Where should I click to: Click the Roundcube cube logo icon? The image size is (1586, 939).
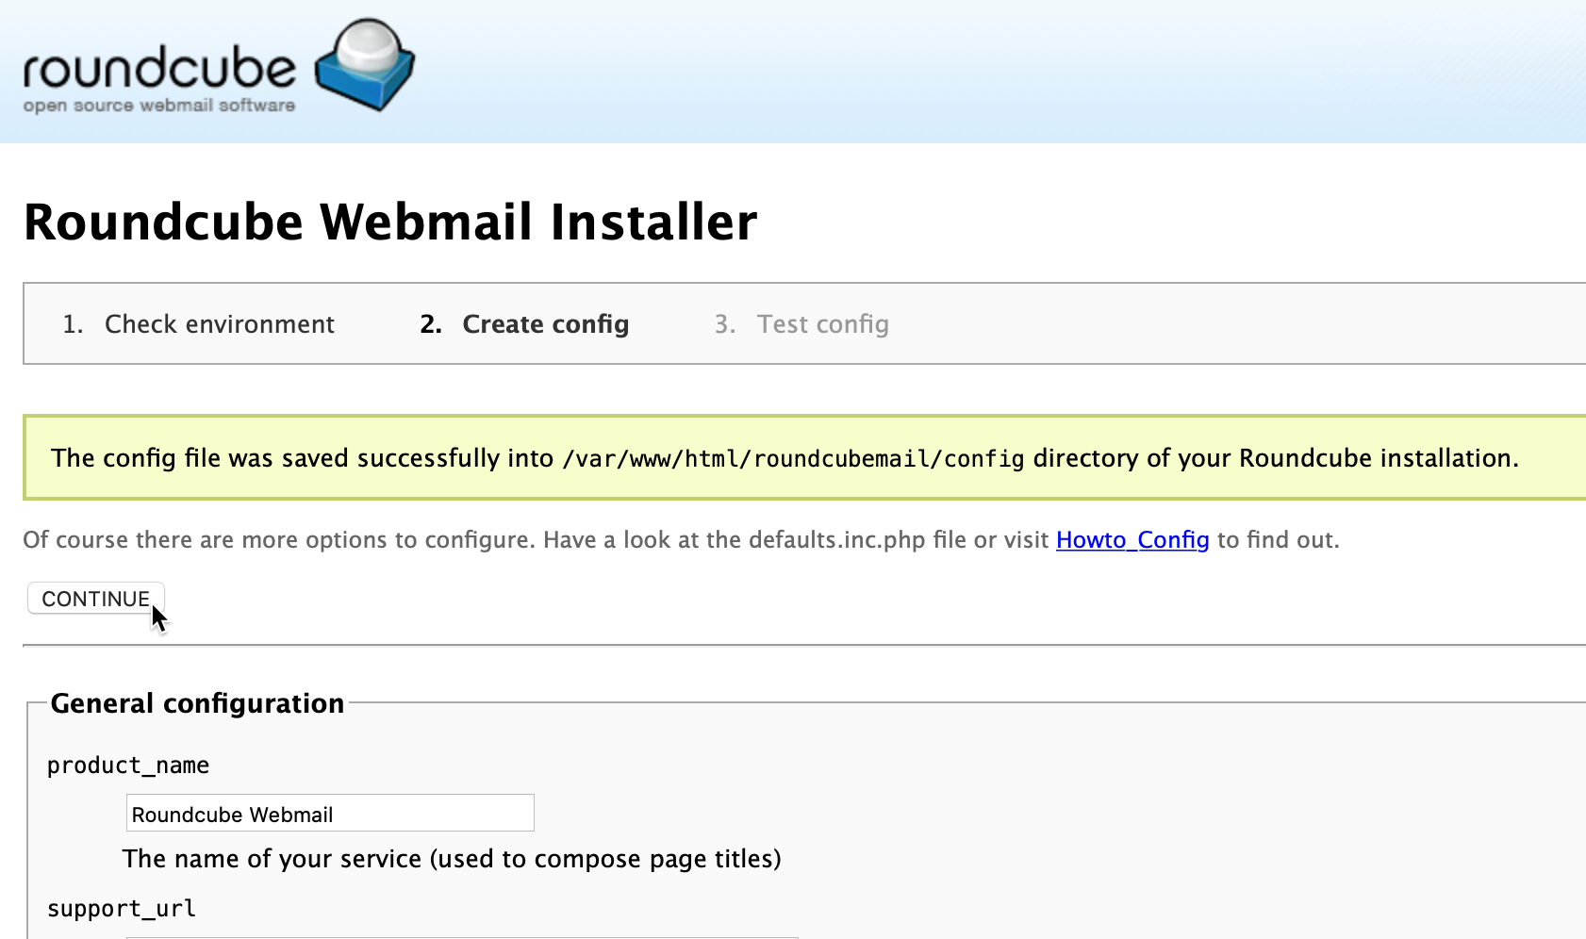[x=365, y=64]
